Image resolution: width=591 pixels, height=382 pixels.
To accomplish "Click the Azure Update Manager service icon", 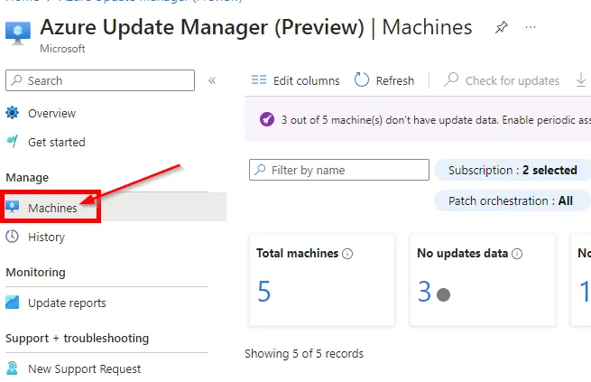I will pyautogui.click(x=18, y=33).
